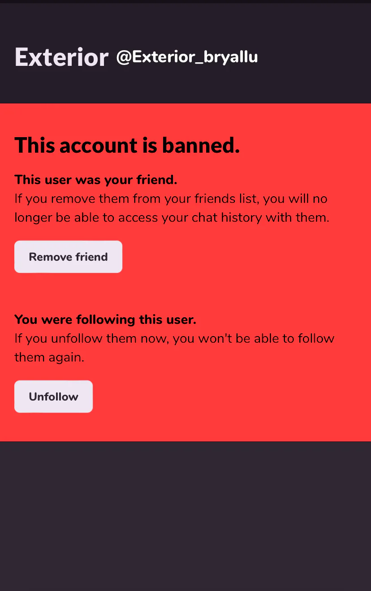
Task: Click the "This user was your friend." label
Action: pyautogui.click(x=96, y=180)
